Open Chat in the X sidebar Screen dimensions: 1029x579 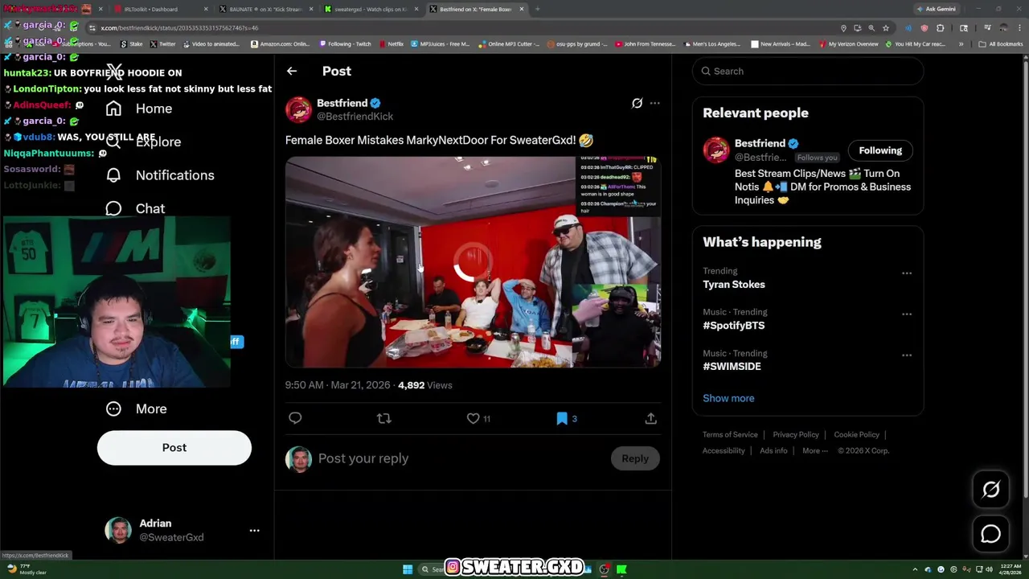(135, 208)
